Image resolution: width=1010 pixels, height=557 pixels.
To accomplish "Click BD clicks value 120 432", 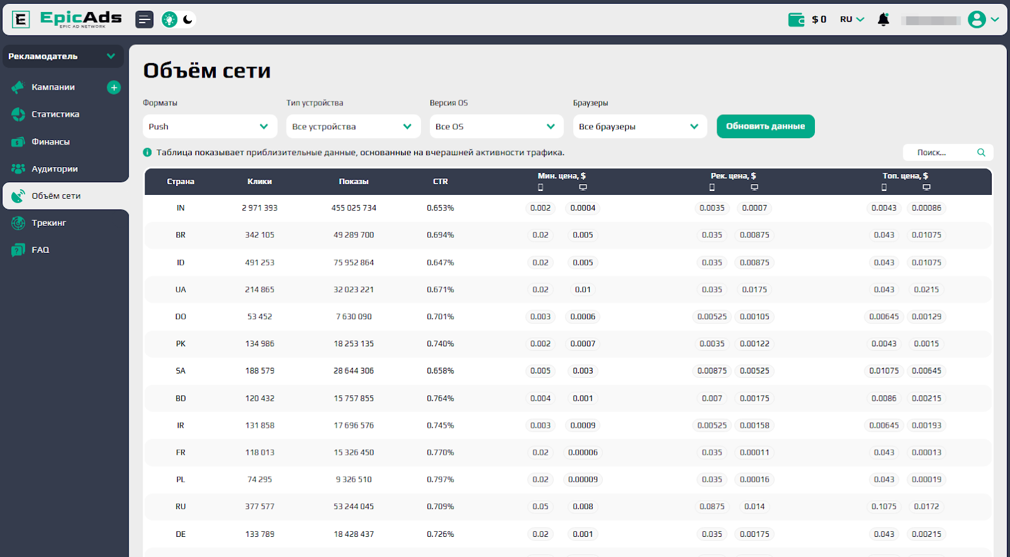I will point(259,399).
